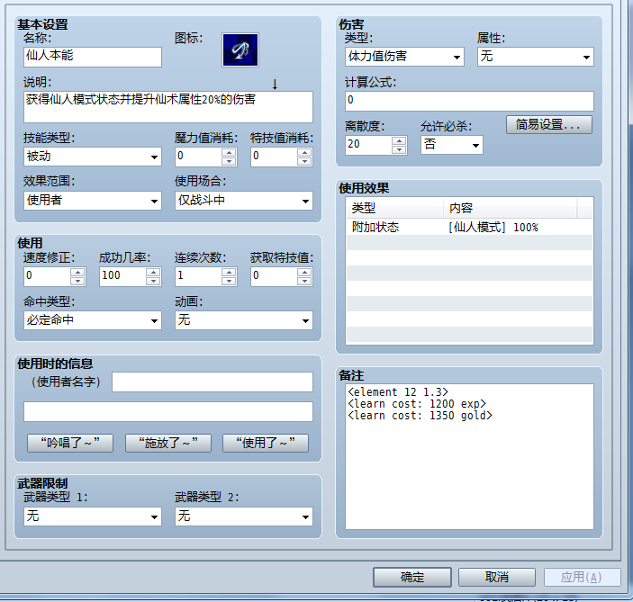This screenshot has width=633, height=602.
Task: Click the 应用(A) apply button
Action: (583, 577)
